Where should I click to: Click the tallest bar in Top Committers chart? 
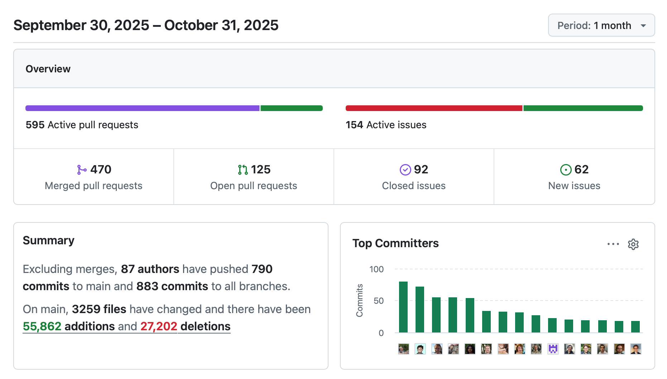coord(403,307)
